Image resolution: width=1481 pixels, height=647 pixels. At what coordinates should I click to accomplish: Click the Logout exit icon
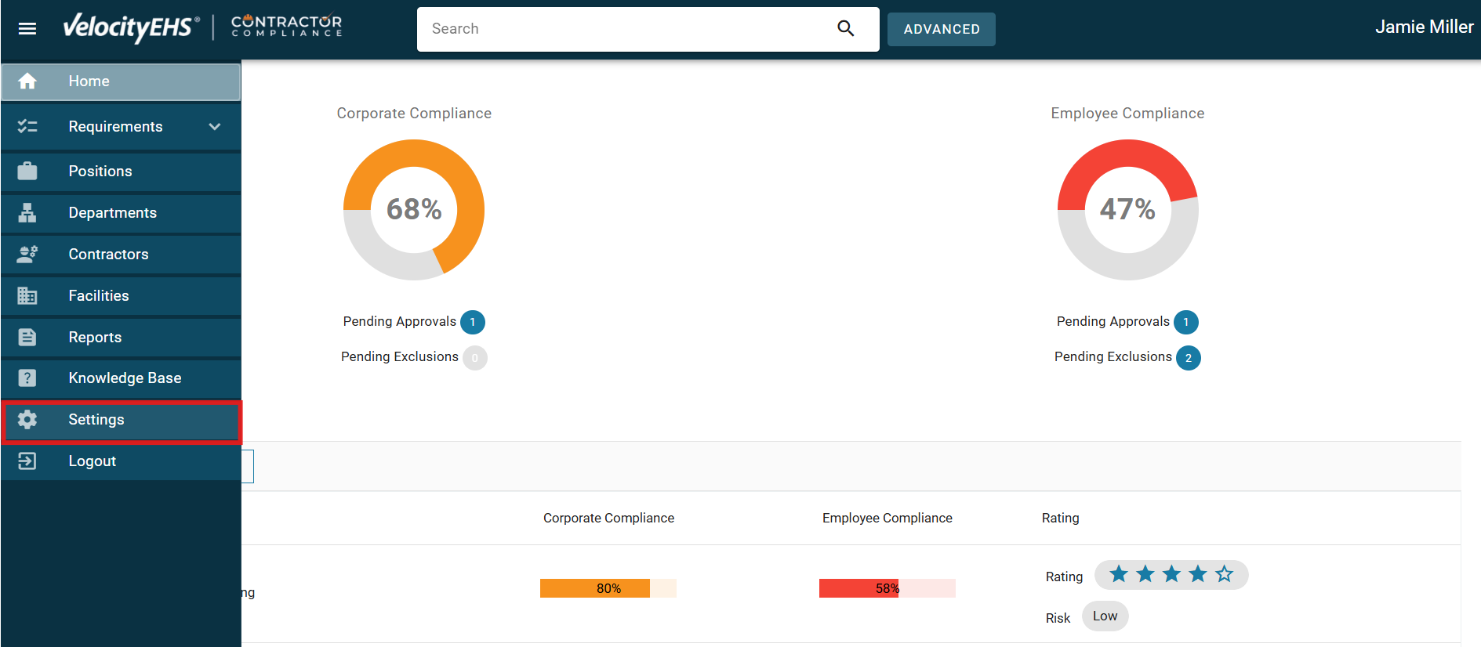click(x=27, y=461)
